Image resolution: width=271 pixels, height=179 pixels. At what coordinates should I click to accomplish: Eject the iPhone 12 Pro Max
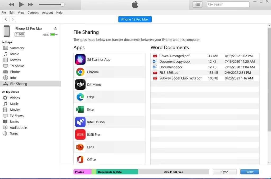(x=56, y=28)
